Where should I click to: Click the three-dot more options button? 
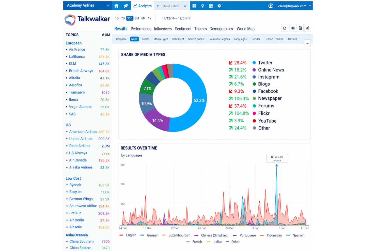307,43
